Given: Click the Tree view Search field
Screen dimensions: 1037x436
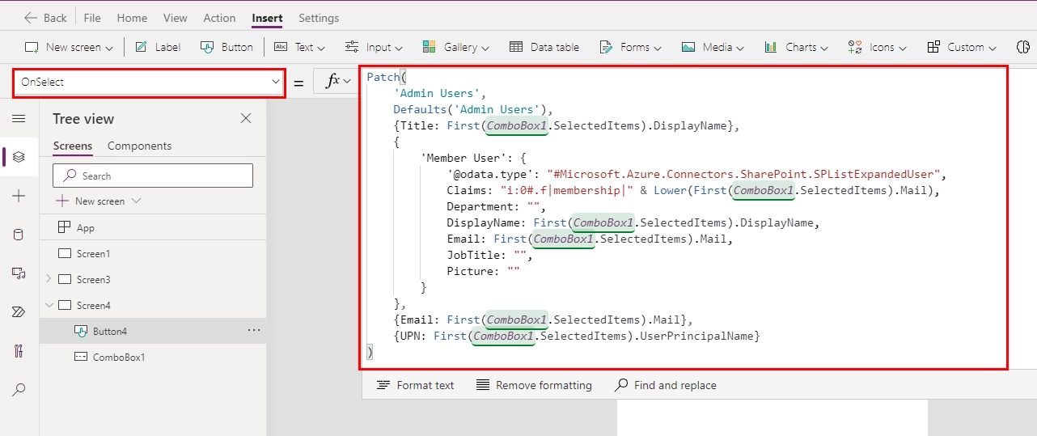Looking at the screenshot, I should click(x=153, y=176).
